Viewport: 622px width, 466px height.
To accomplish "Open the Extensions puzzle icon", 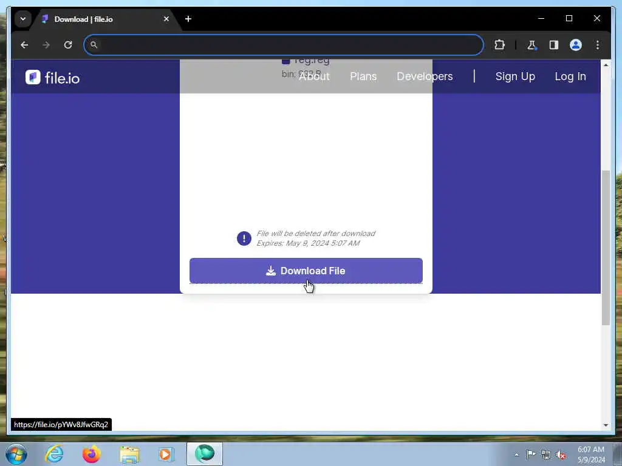I will (x=499, y=45).
